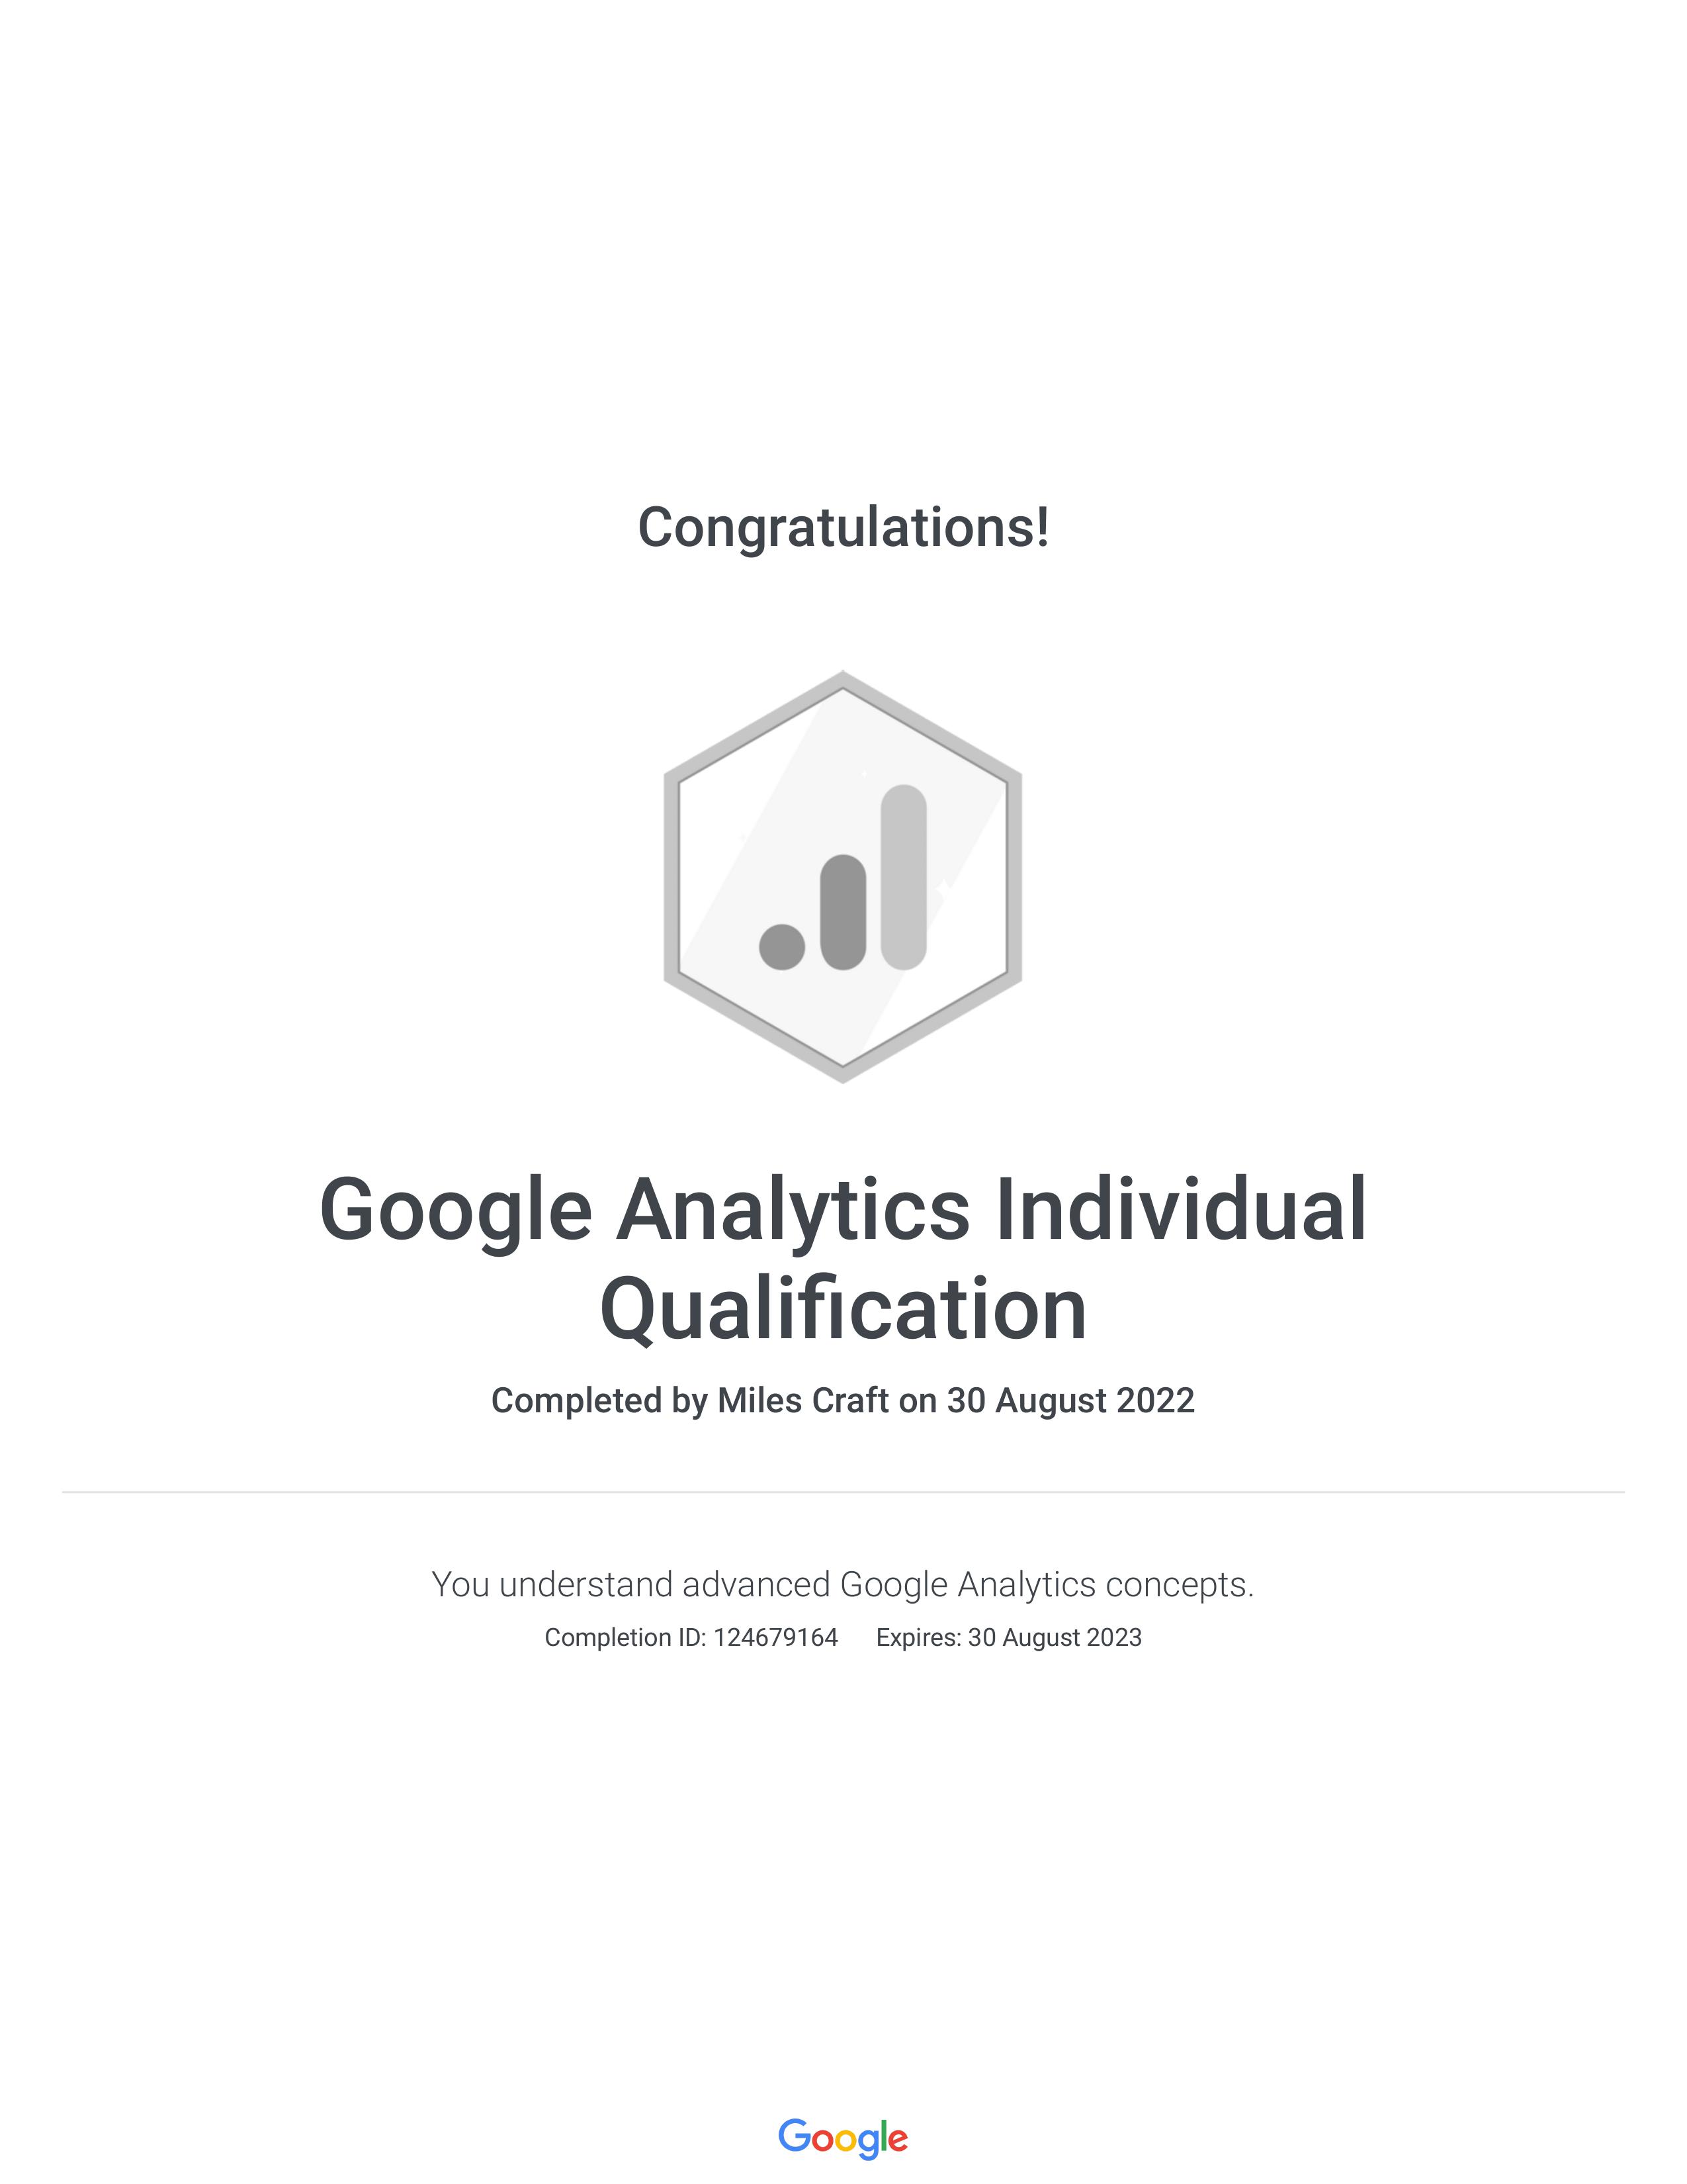Click the name Miles Craft
The width and height of the screenshot is (1687, 2184).
(802, 1400)
